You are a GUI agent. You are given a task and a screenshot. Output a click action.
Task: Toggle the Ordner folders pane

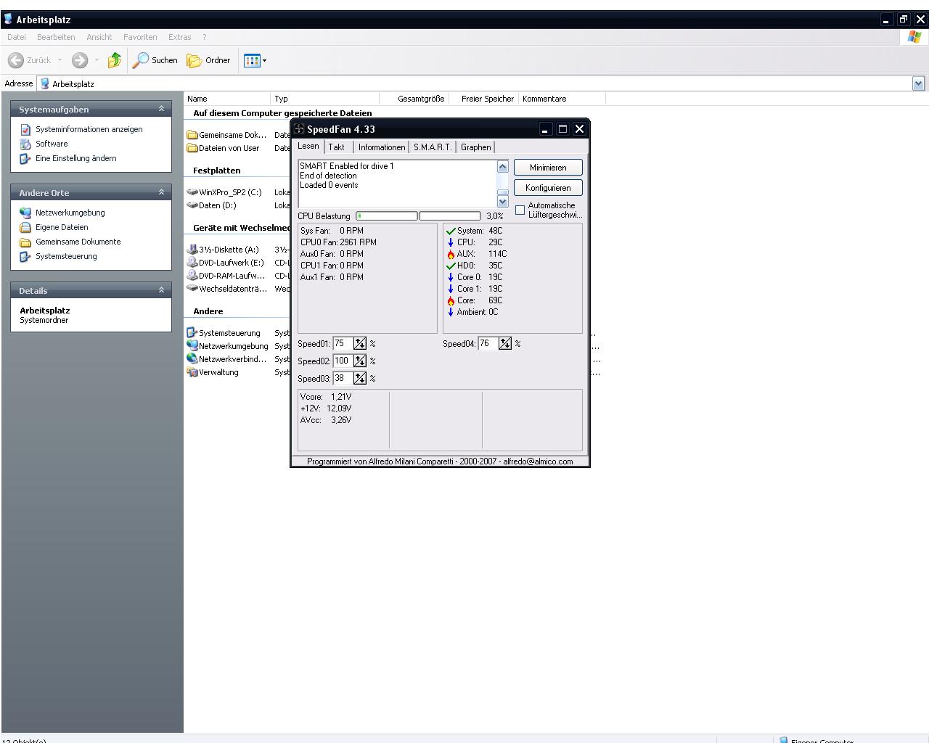pyautogui.click(x=209, y=60)
